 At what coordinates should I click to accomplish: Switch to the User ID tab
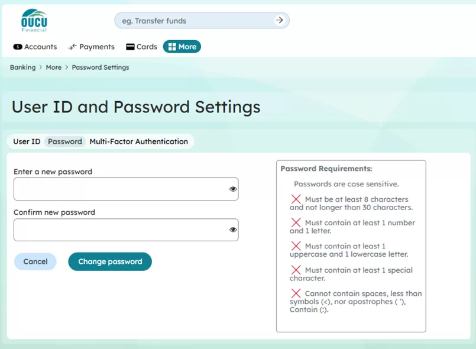[26, 141]
